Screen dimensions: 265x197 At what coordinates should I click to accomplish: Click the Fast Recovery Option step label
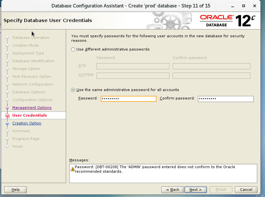pos(32,76)
